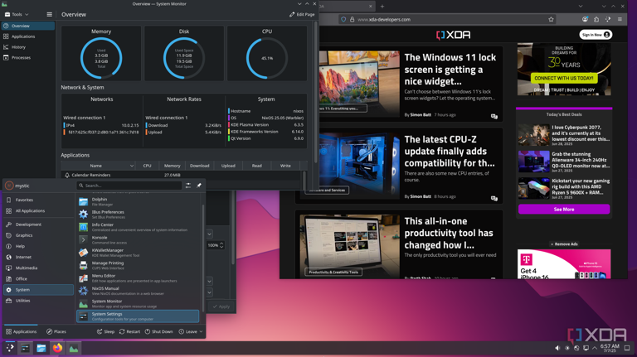Toggle the pin to keep launcher open

click(199, 186)
